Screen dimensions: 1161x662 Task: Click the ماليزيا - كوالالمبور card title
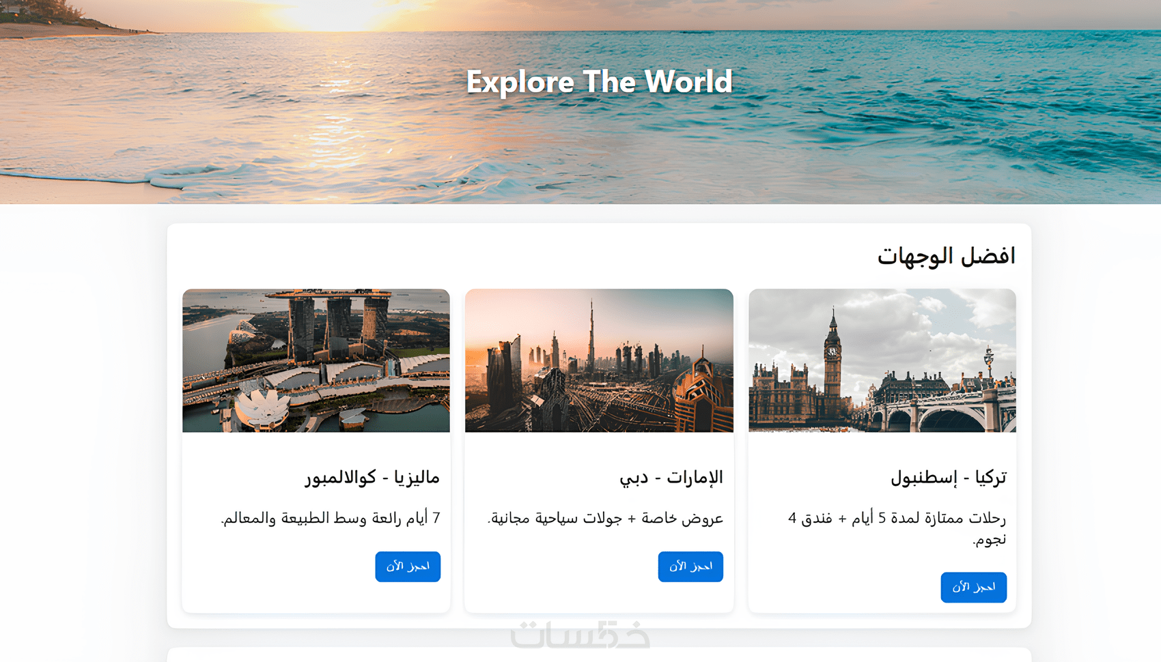[372, 477]
